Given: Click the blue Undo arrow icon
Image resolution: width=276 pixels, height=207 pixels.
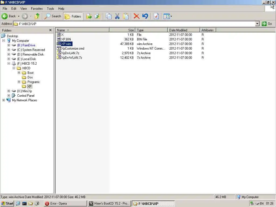Looking at the screenshot, I should click(x=145, y=16).
